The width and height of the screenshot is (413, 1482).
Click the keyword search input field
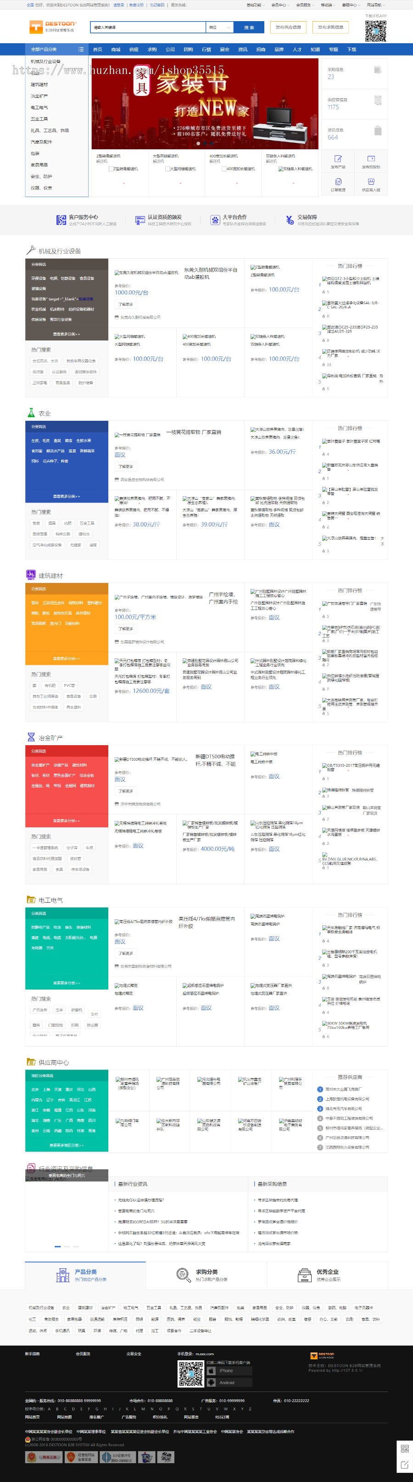click(148, 27)
